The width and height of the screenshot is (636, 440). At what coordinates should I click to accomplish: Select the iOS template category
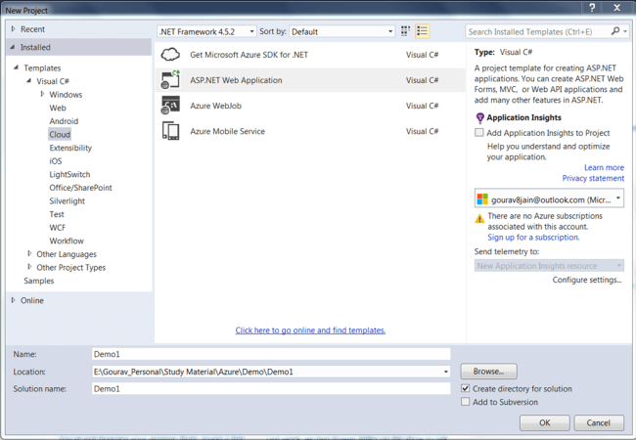56,161
